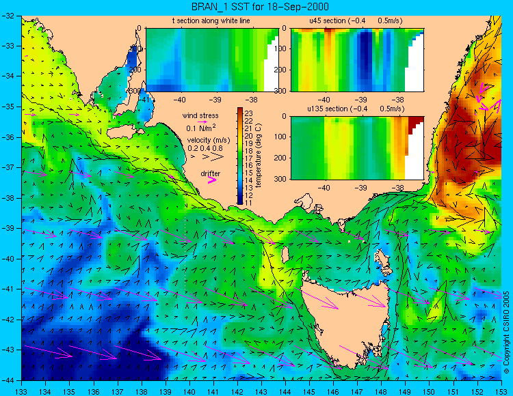
Task: Click the longitude label 147
Action: point(357,392)
